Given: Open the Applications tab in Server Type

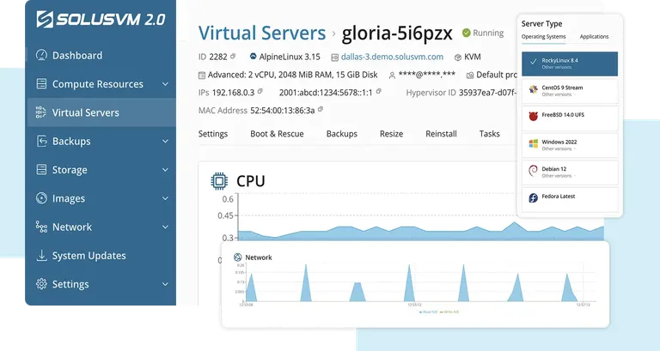Looking at the screenshot, I should pos(594,37).
